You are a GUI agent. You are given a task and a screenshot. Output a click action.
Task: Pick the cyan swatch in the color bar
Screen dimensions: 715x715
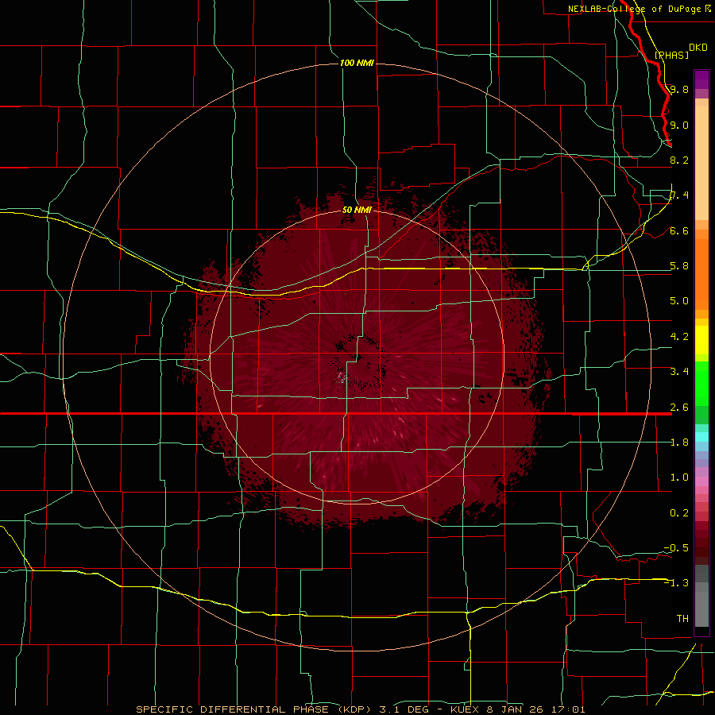[701, 437]
